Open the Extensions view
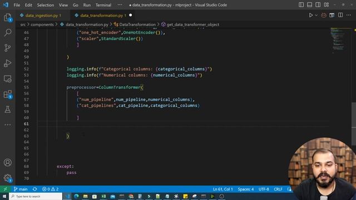This screenshot has width=356, height=200. click(x=7, y=94)
